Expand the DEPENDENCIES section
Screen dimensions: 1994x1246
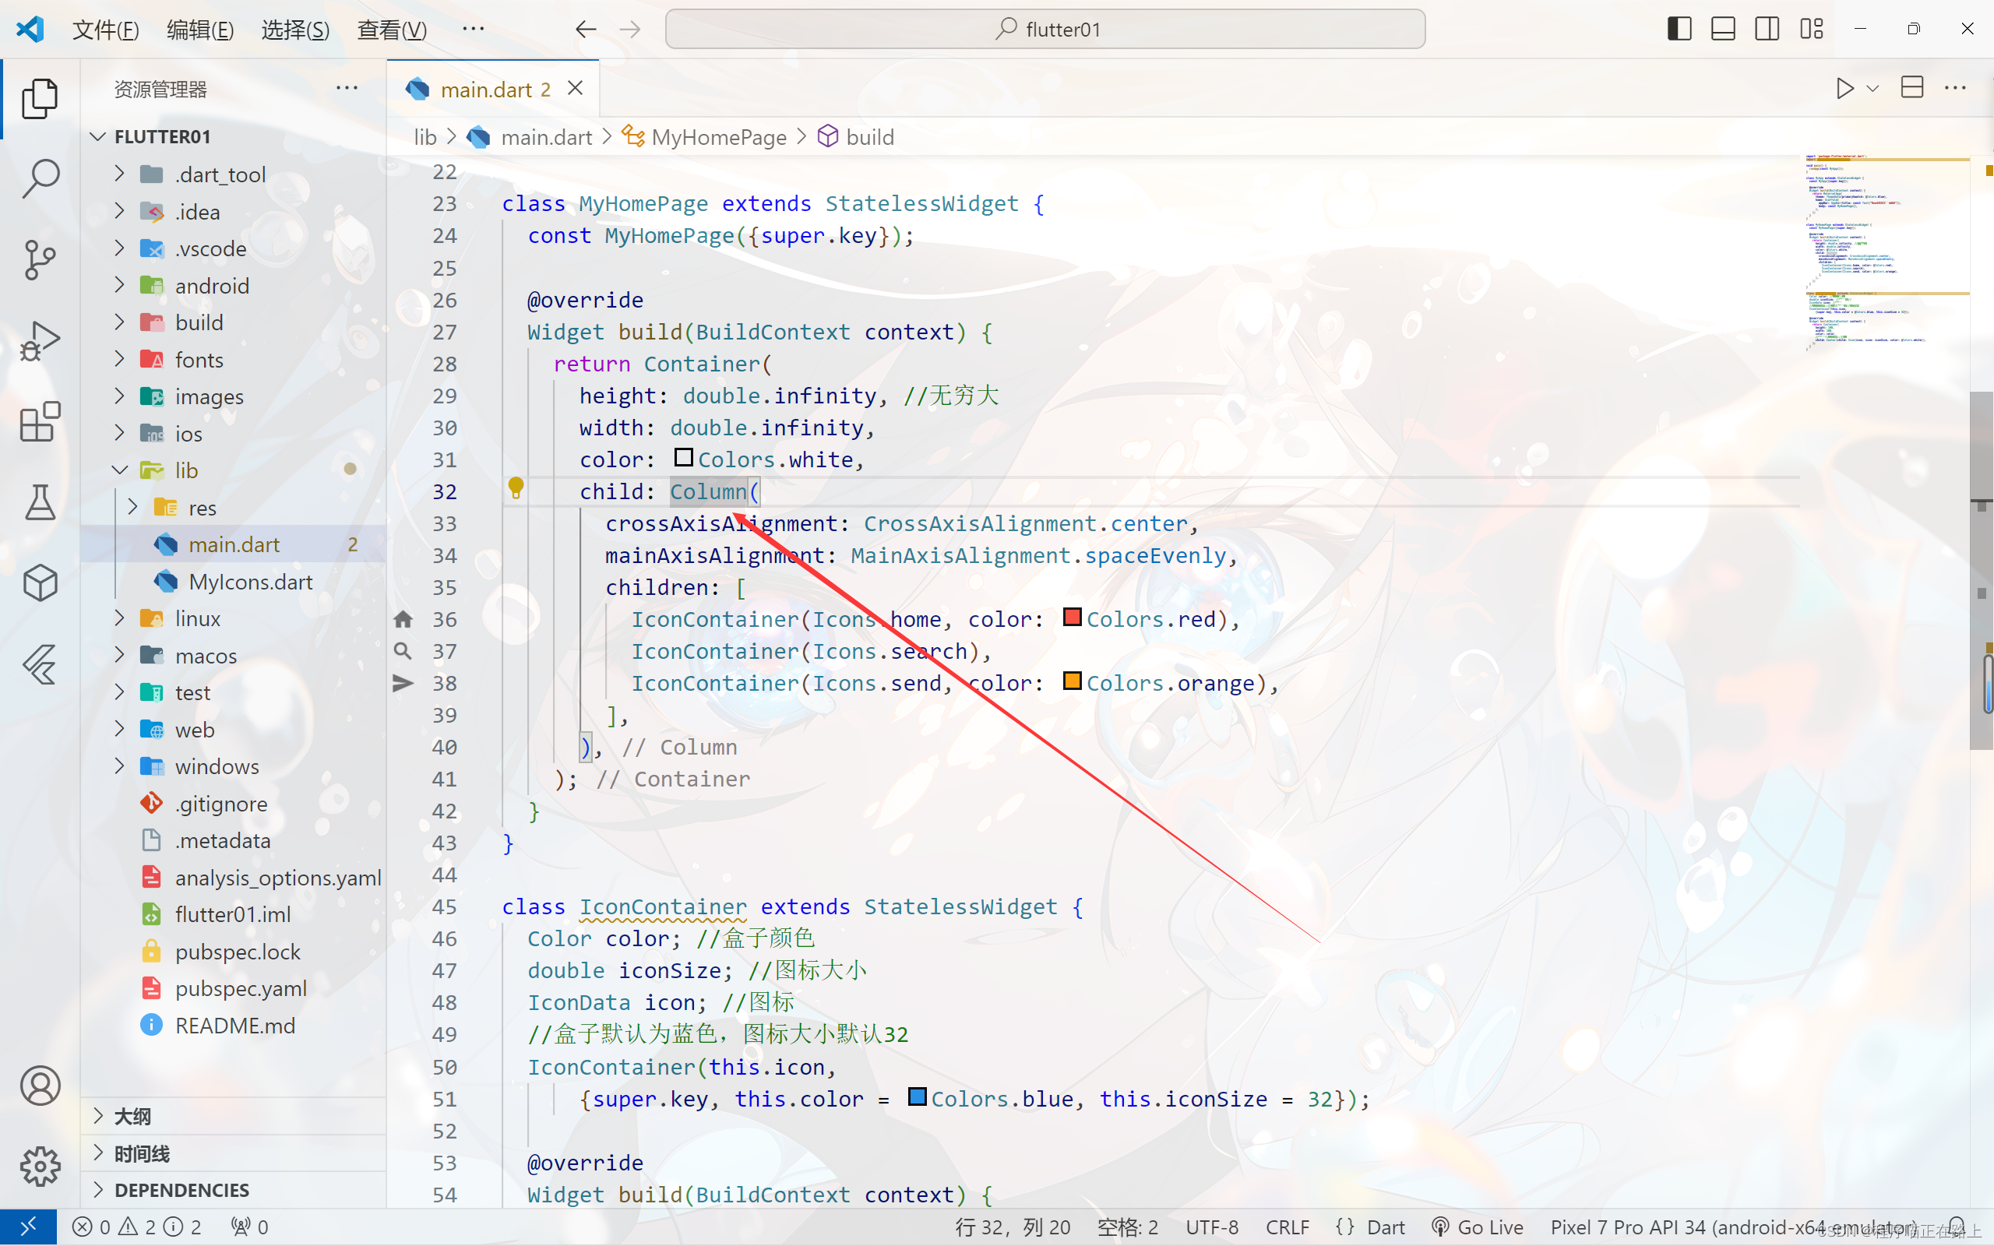click(181, 1190)
